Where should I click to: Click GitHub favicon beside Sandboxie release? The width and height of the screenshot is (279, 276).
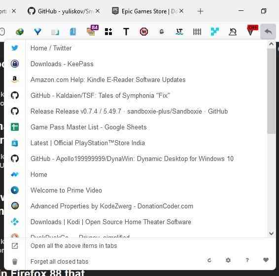tap(15, 111)
